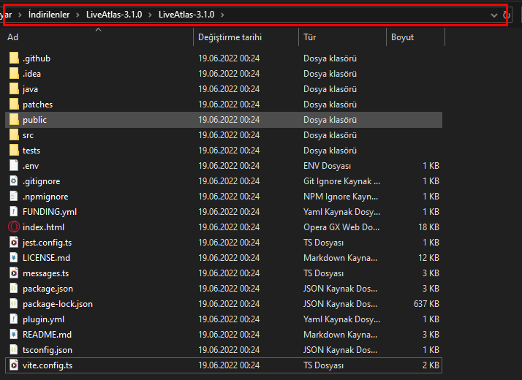This screenshot has height=380, width=522.
Task: Select the tests folder name
Action: click(31, 151)
